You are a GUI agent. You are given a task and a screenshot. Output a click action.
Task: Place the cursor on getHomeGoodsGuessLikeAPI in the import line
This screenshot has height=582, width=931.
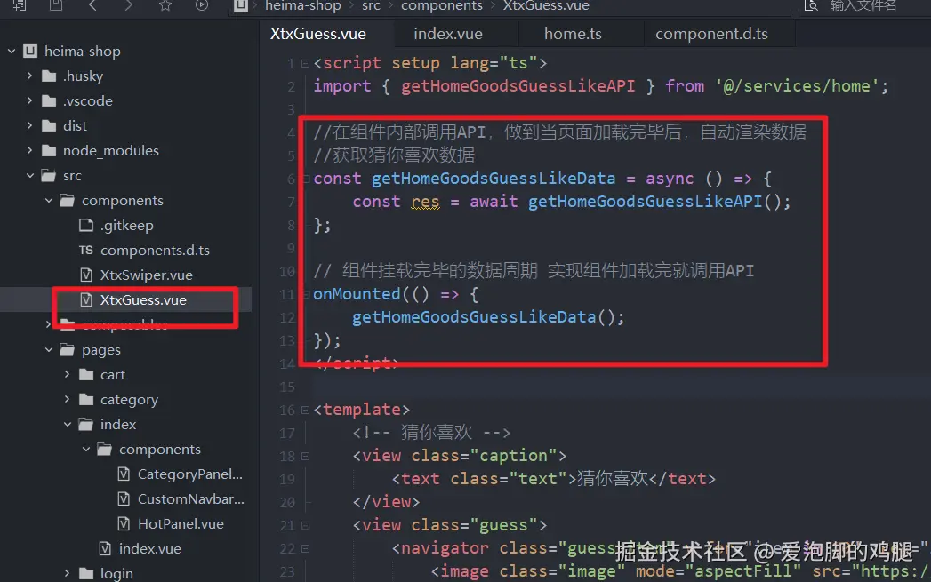click(518, 86)
